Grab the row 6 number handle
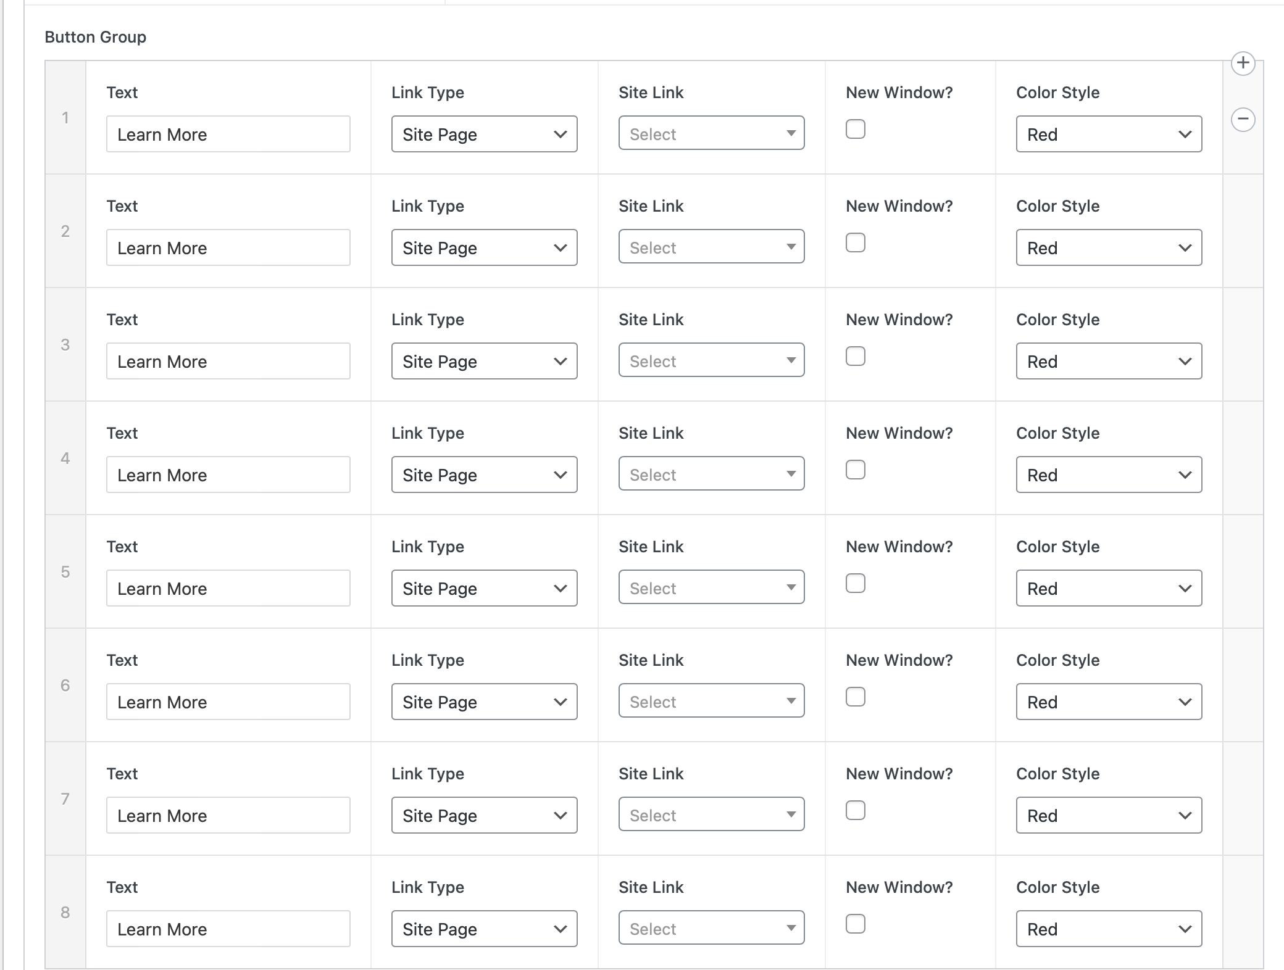 tap(65, 685)
